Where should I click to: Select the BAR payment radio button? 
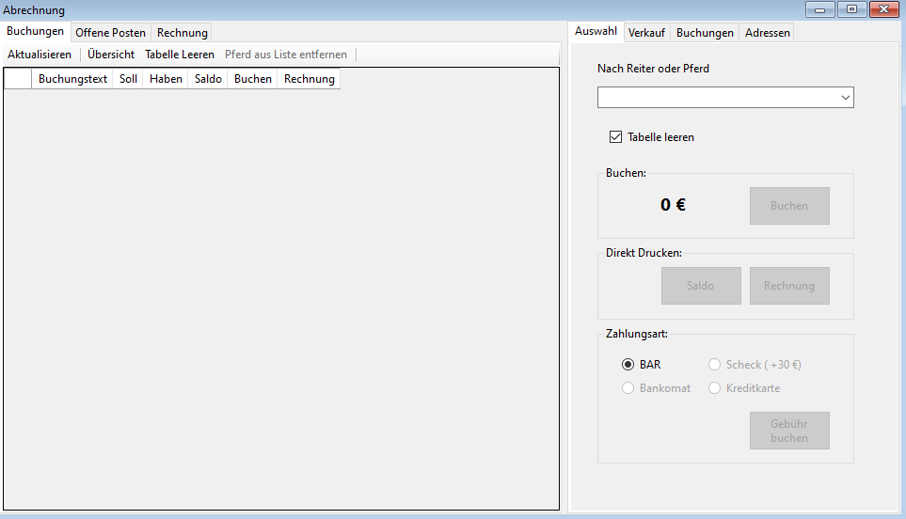[x=628, y=365]
